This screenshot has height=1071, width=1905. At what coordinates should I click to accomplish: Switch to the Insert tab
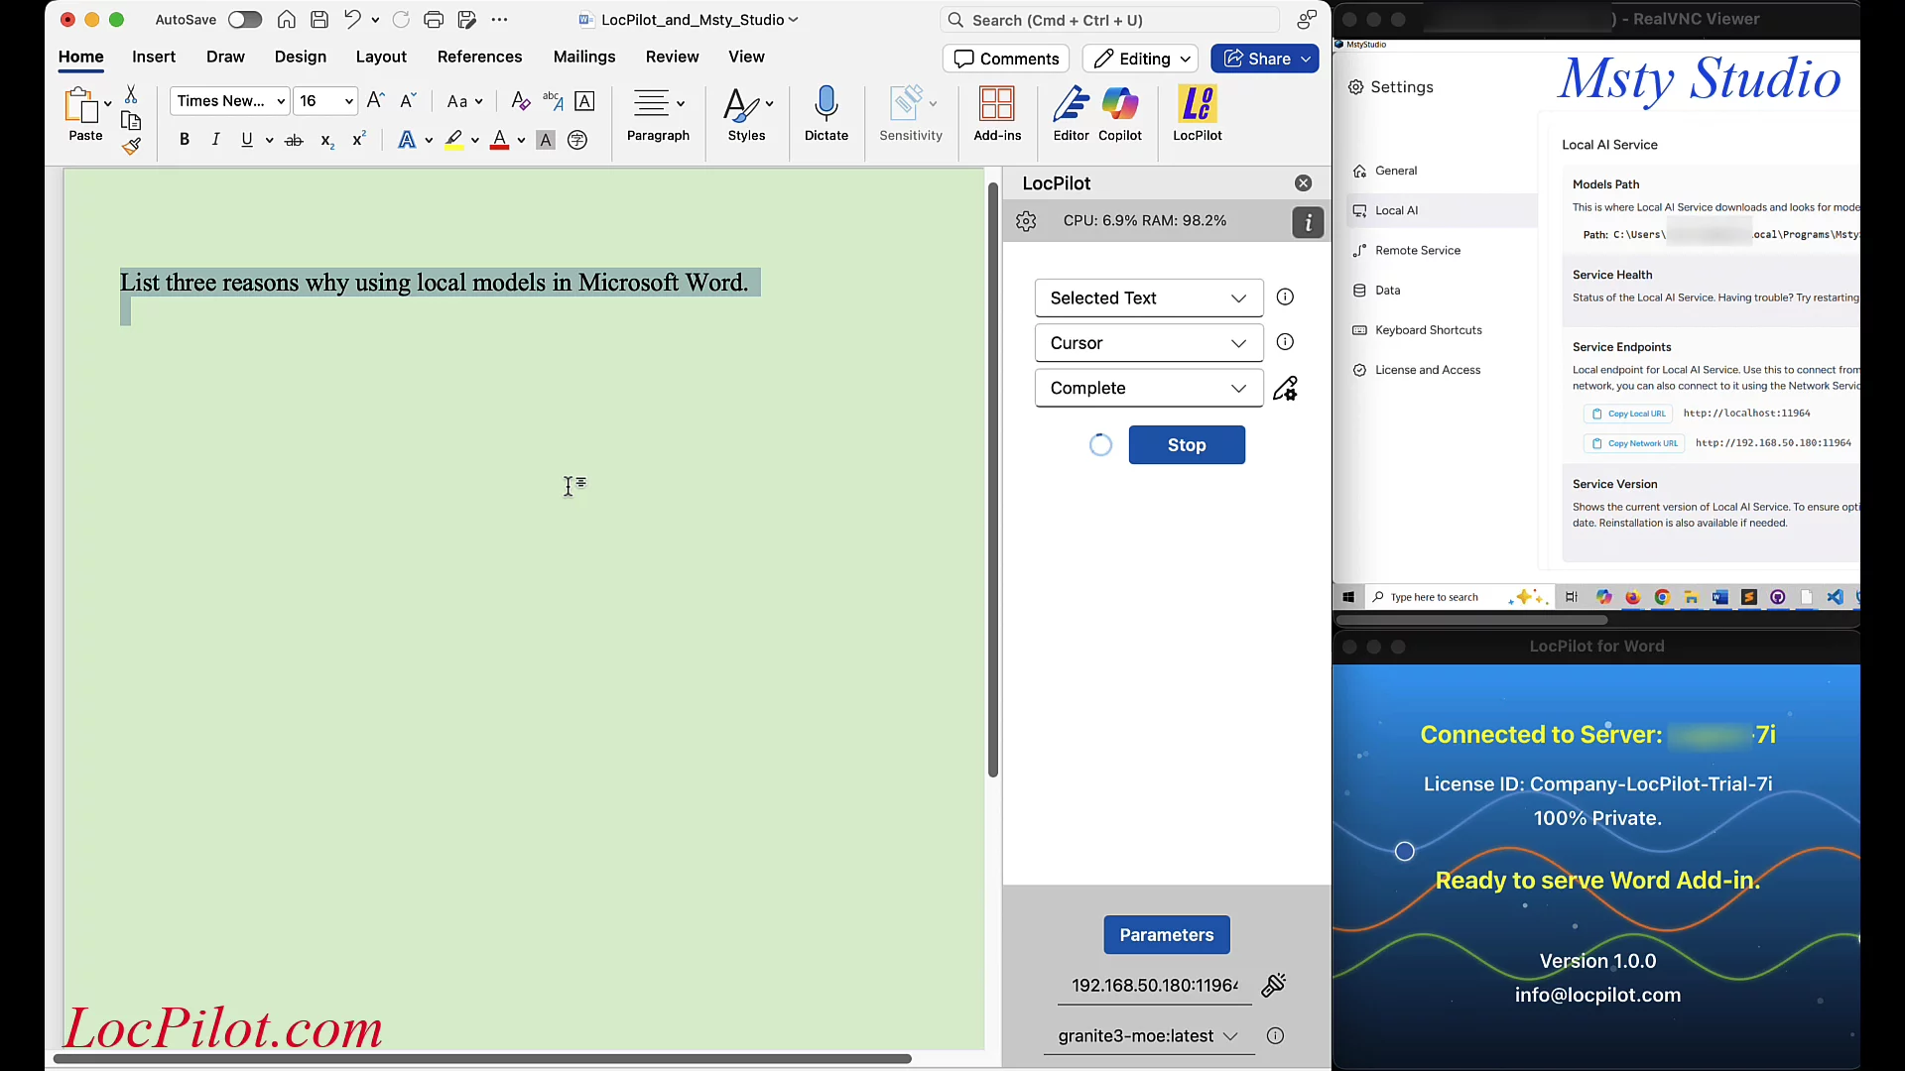(x=154, y=57)
